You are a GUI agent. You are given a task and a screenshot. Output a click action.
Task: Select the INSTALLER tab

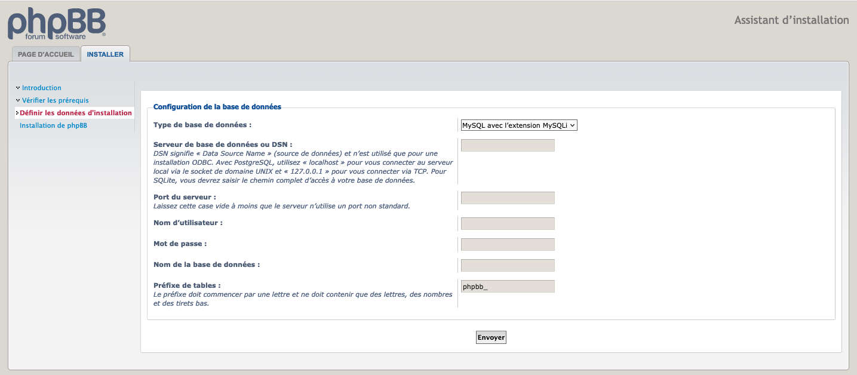[105, 54]
